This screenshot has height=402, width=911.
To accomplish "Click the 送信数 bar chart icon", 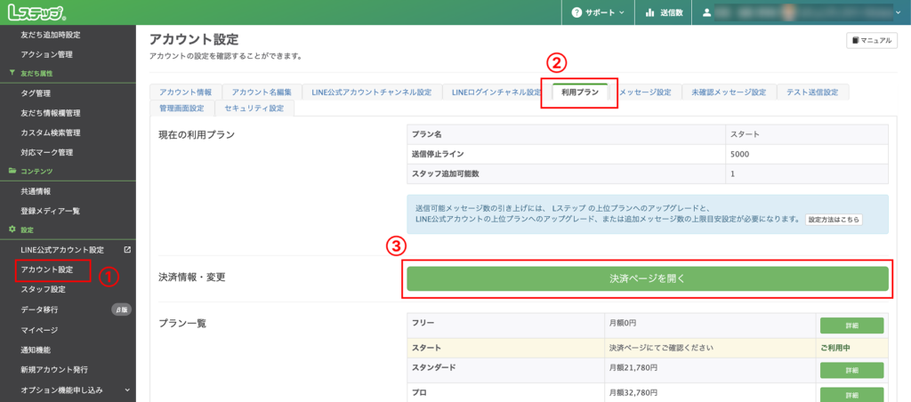I will click(650, 12).
